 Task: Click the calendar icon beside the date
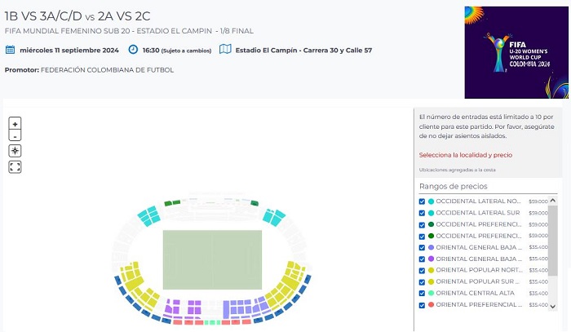10,50
